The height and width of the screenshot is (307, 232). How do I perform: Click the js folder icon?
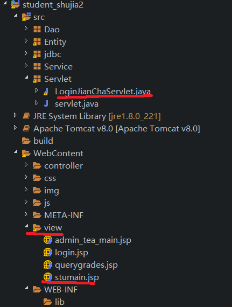click(x=37, y=203)
